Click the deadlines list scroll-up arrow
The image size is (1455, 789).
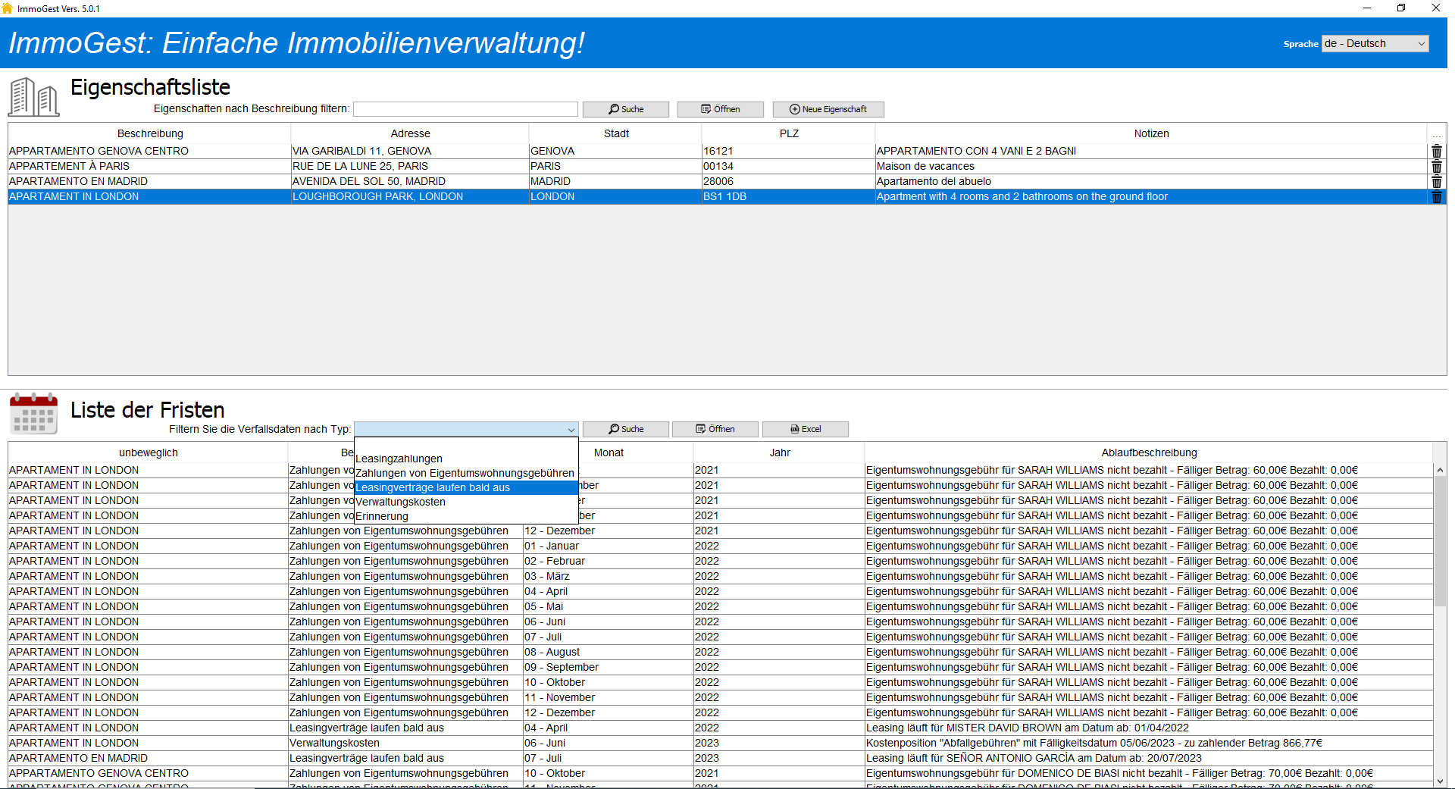[x=1440, y=470]
